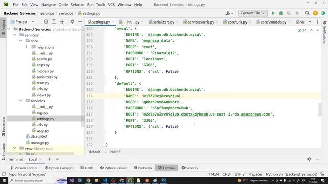Collapse the Backend_Servicios root folder
328x184 pixels.
point(9,29)
